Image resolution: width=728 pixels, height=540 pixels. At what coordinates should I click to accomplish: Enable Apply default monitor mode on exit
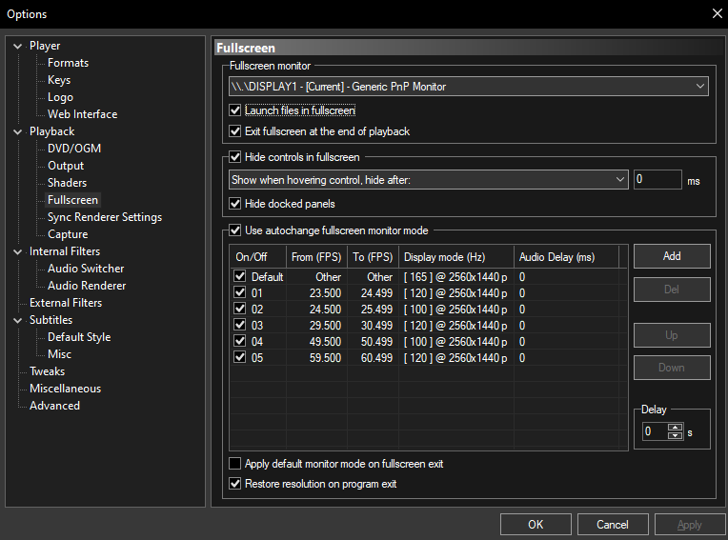click(236, 464)
